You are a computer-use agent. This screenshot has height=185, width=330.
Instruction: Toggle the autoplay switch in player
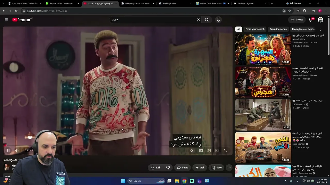click(x=192, y=151)
